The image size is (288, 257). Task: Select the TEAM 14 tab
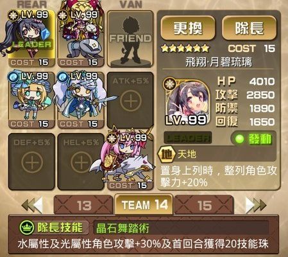(x=144, y=204)
